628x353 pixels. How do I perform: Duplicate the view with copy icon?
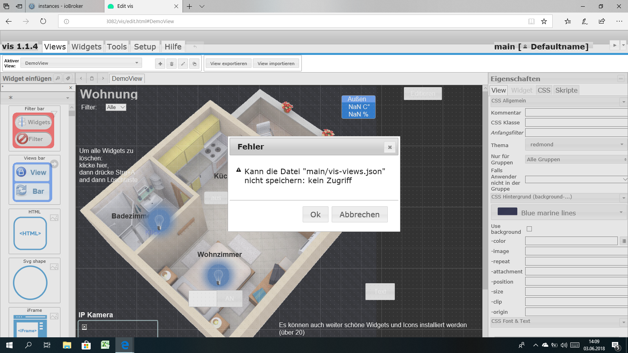194,64
